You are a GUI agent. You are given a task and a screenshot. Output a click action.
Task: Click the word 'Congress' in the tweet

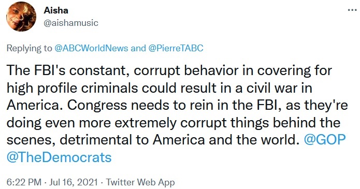97,105
